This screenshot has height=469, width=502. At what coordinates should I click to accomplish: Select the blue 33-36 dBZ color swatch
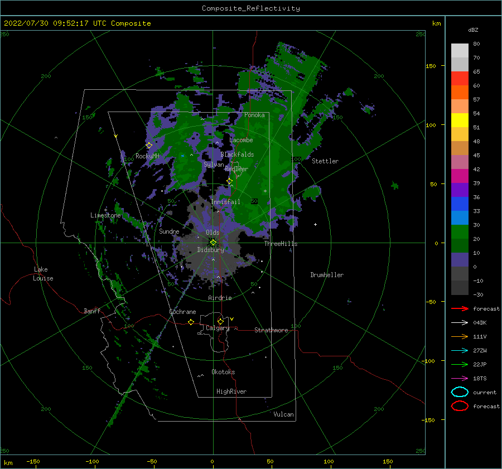pos(460,204)
